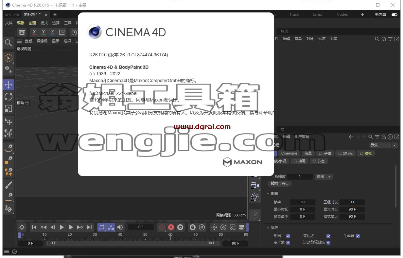Click attribute panel vertical scrollbar
Image resolution: width=403 pixels, height=258 pixels.
(396, 186)
